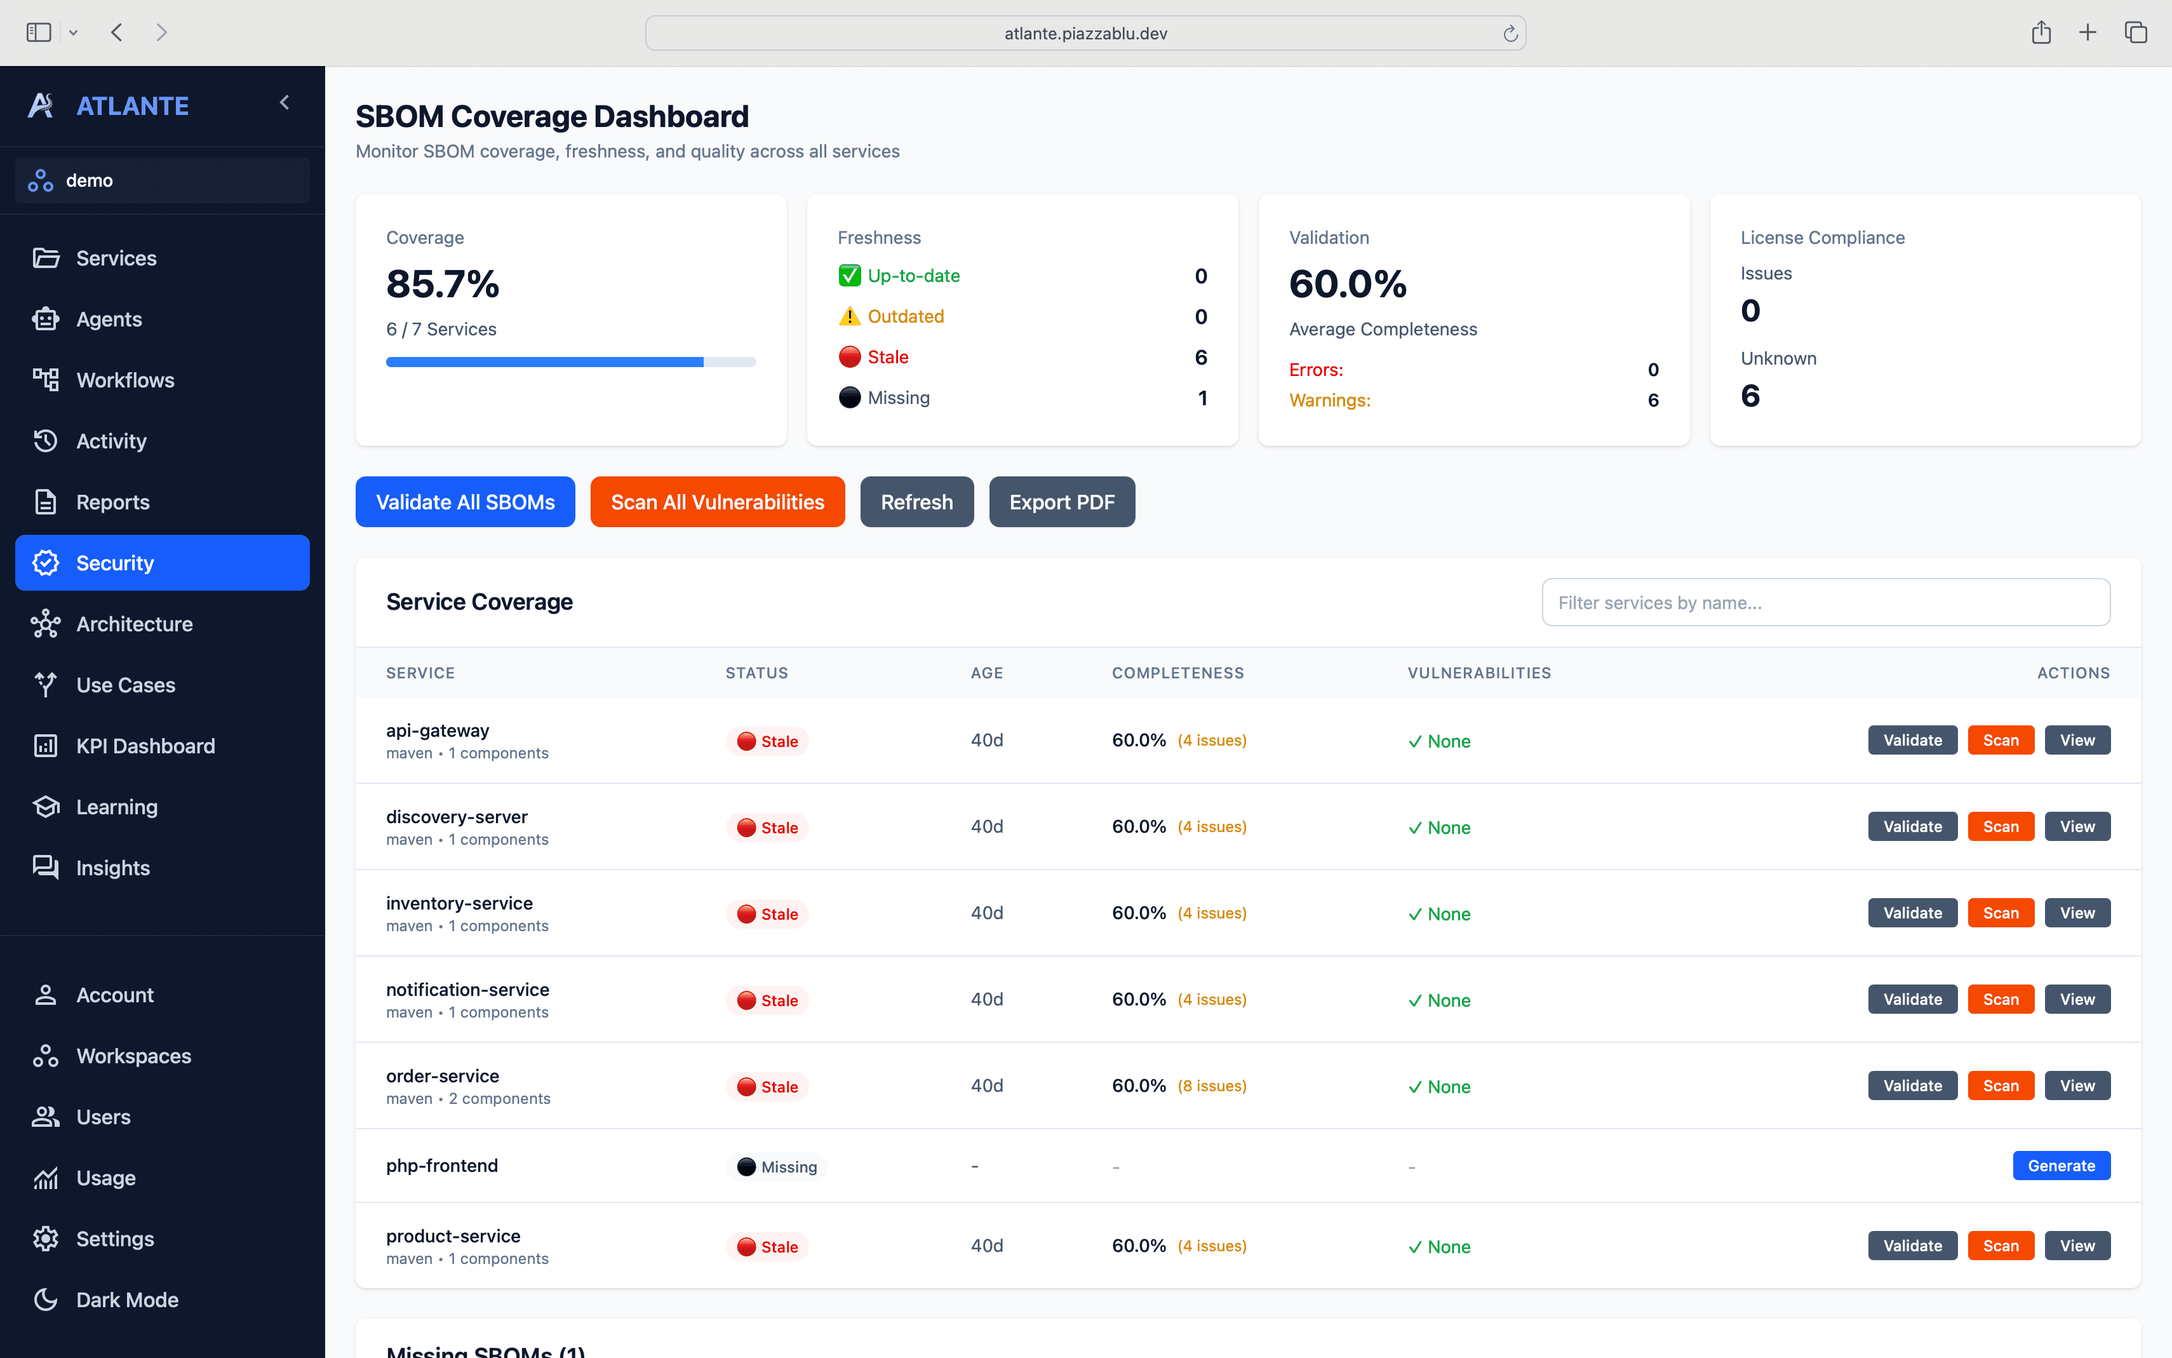Open the KPI Dashboard chart icon
The height and width of the screenshot is (1358, 2172).
click(45, 746)
